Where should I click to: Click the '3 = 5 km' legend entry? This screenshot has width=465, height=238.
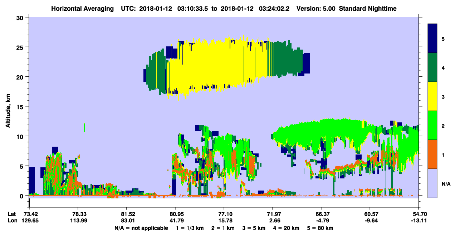pyautogui.click(x=255, y=228)
